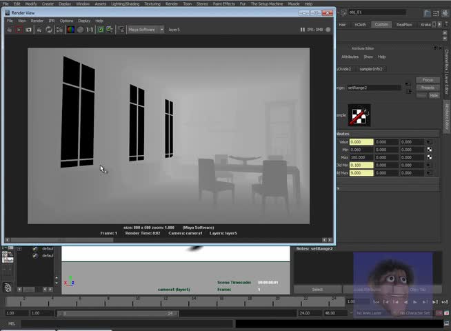Click the Refresh IPR image icon

[49, 30]
